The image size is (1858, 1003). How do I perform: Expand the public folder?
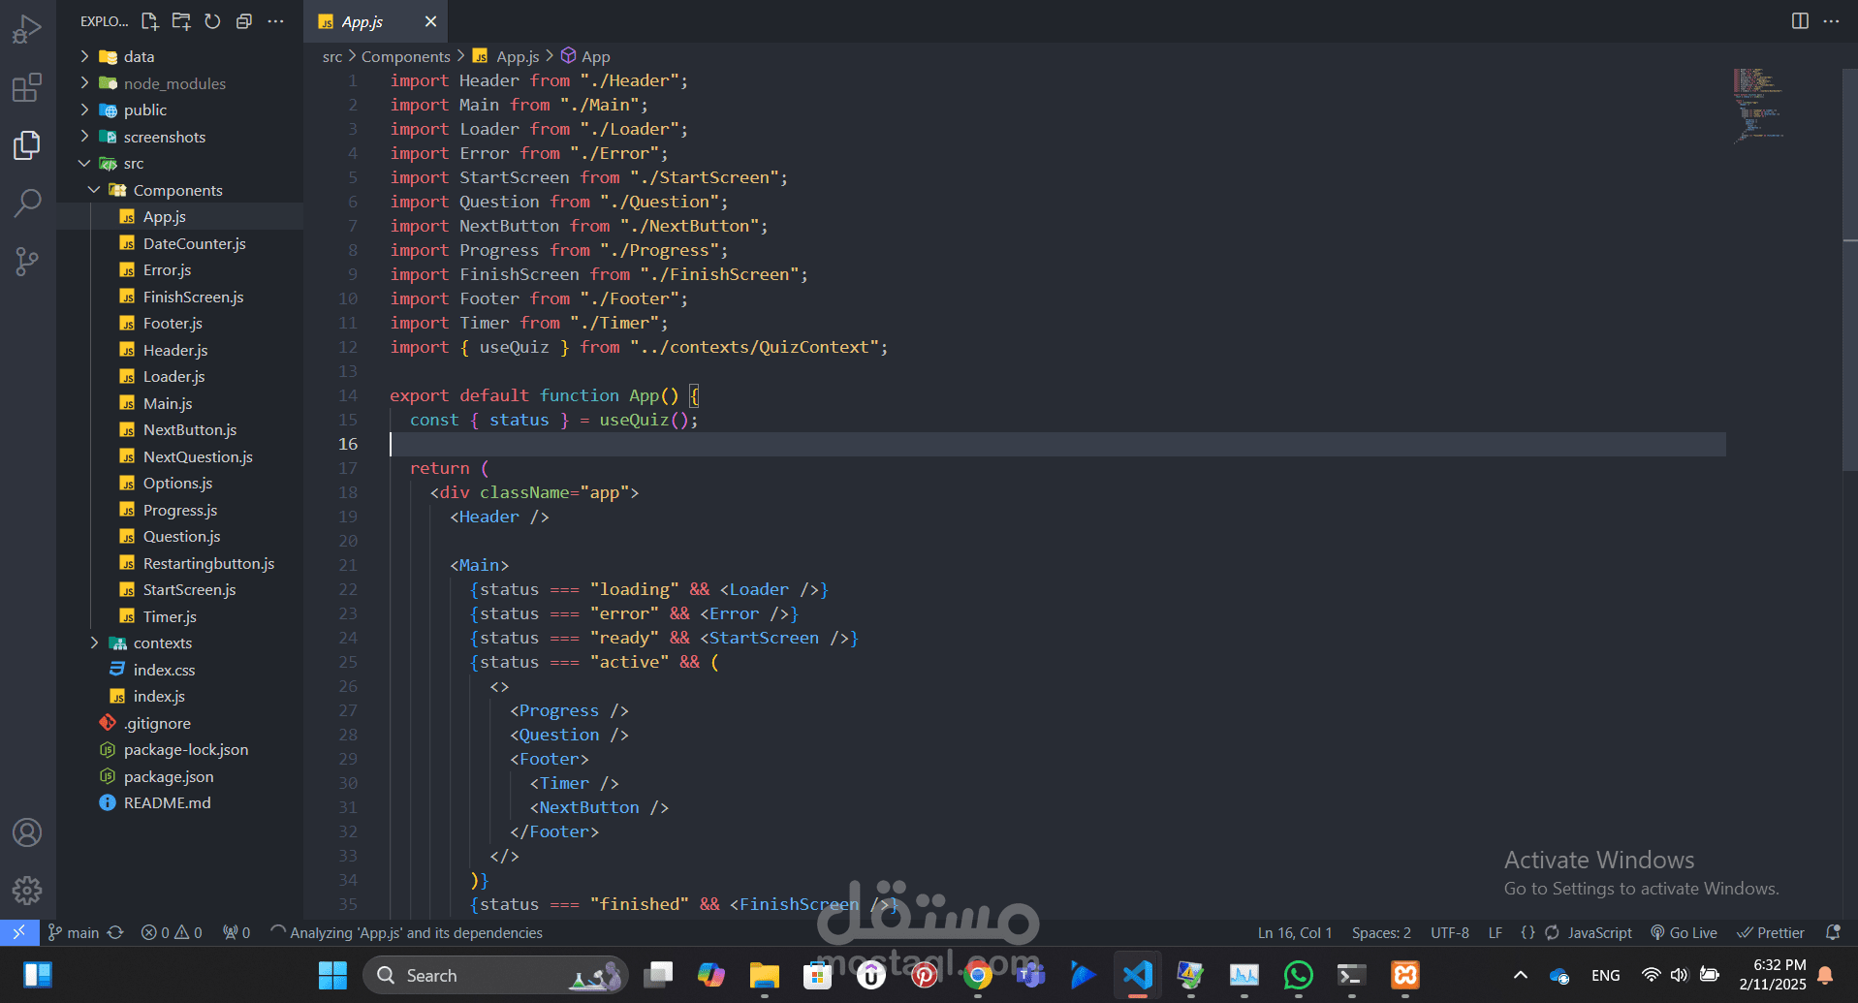click(145, 110)
